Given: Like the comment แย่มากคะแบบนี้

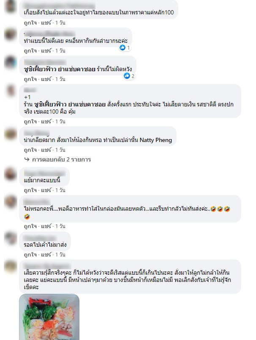Looking at the screenshot, I should click(x=30, y=190).
